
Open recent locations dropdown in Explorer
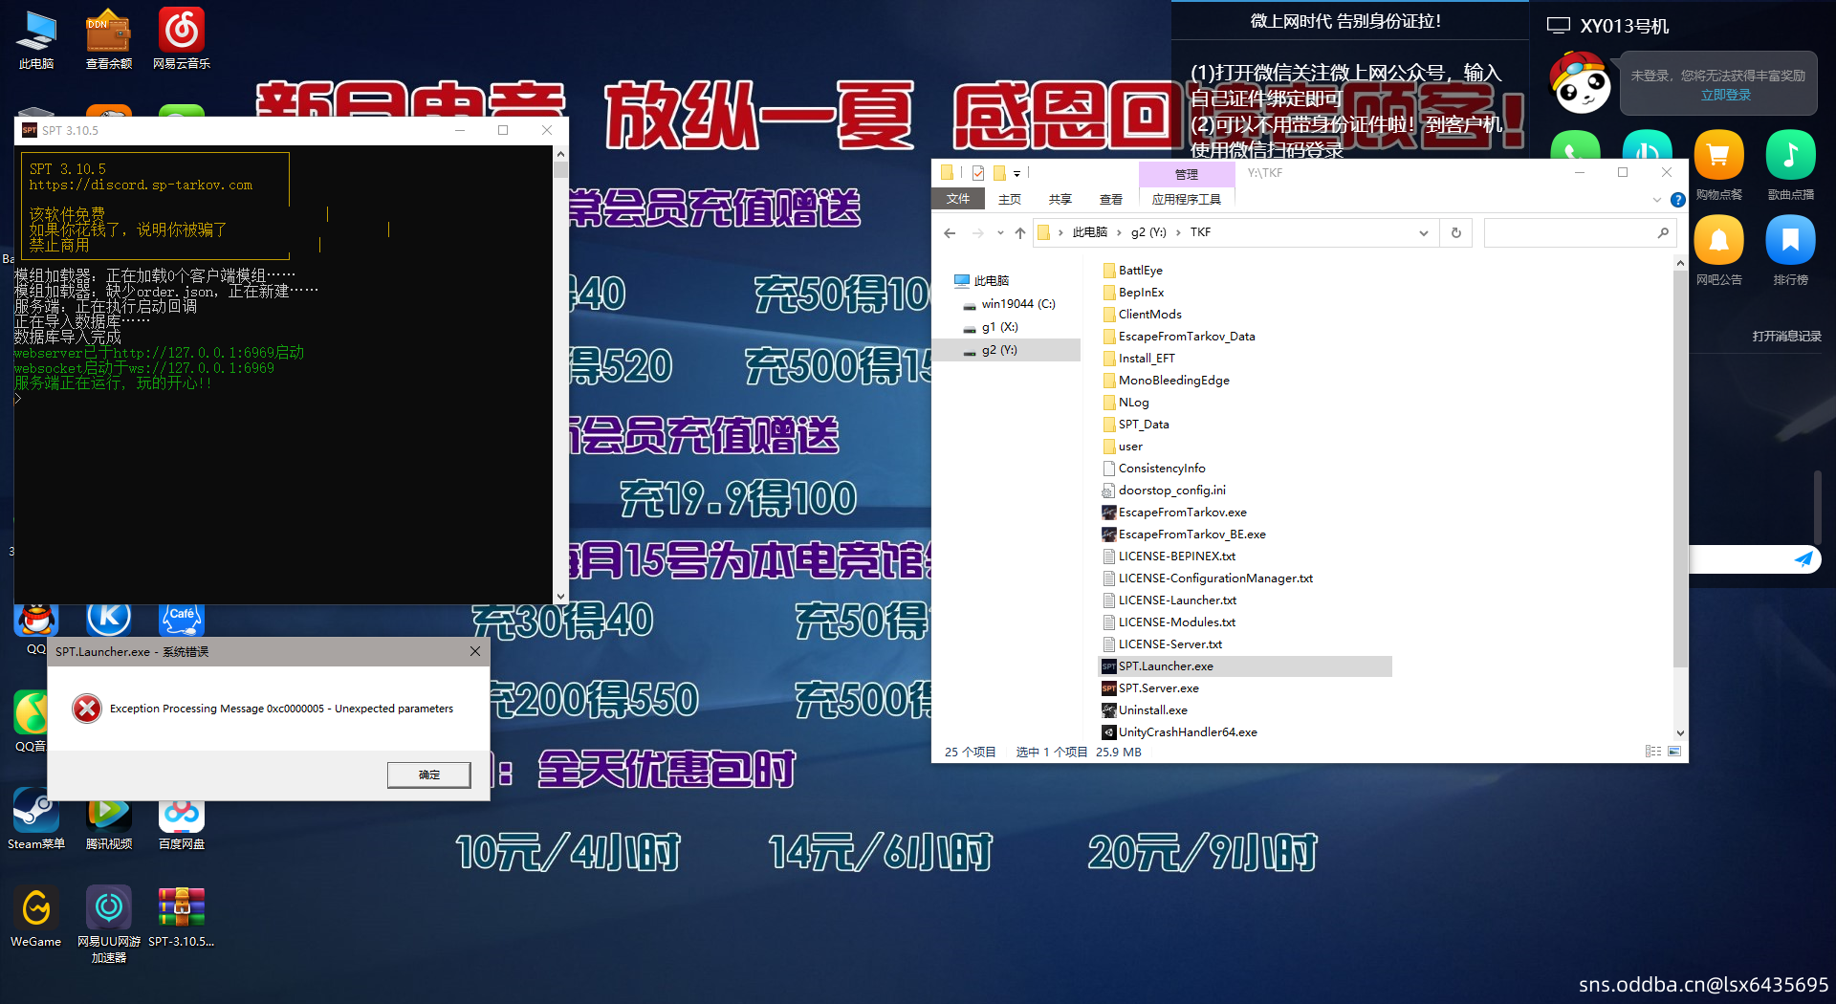[999, 232]
